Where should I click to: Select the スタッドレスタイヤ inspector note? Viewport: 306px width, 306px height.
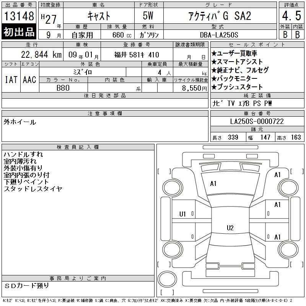point(33,189)
